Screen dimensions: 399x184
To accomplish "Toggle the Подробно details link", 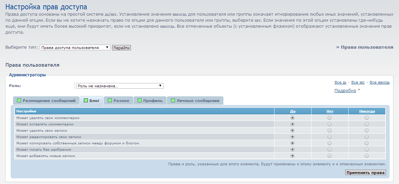I will (345, 91).
